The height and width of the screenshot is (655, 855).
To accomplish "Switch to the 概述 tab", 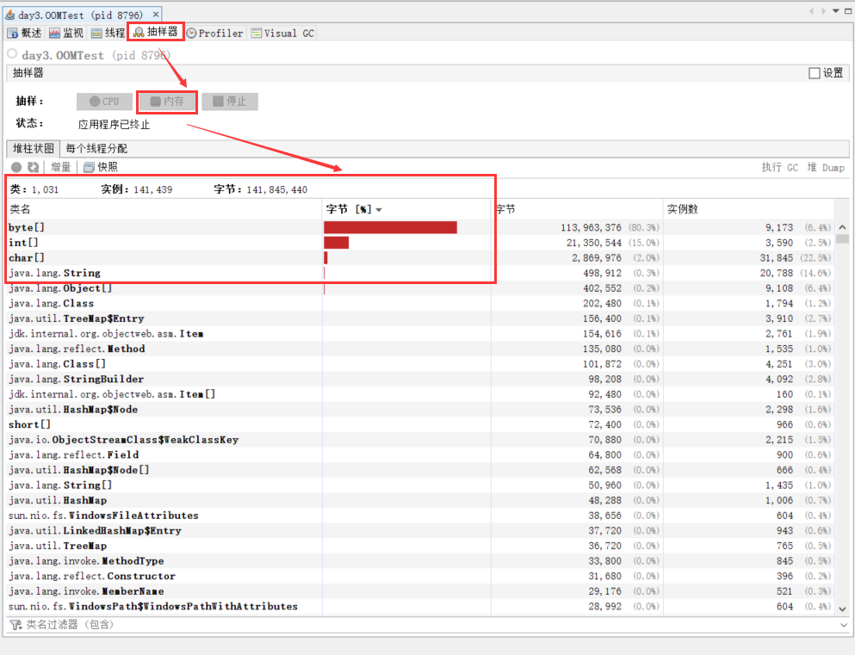I will click(x=24, y=34).
